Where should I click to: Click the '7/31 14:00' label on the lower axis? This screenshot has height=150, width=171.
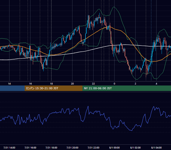(x=9, y=147)
